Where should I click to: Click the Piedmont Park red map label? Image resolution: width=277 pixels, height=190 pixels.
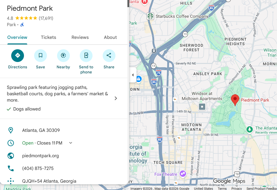tap(255, 100)
